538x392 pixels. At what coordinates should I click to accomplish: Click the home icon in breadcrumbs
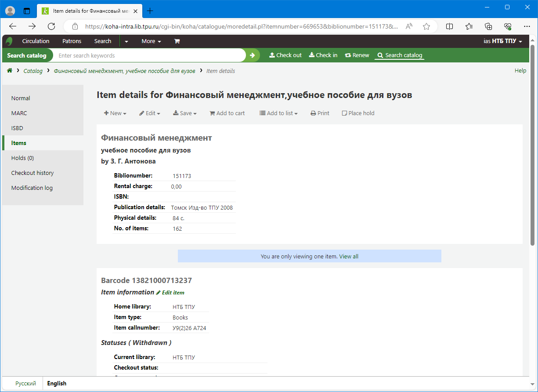10,71
